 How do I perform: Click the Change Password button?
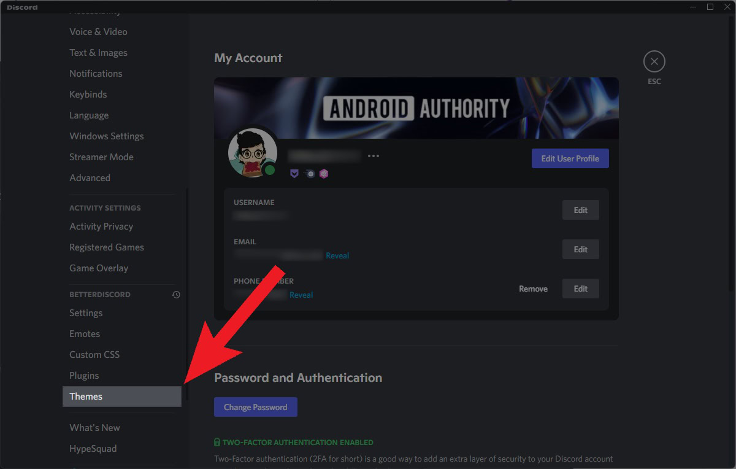click(x=255, y=407)
